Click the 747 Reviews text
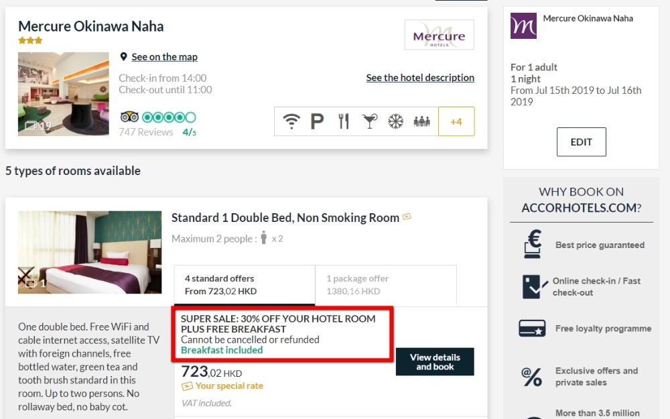This screenshot has width=670, height=419. point(146,132)
